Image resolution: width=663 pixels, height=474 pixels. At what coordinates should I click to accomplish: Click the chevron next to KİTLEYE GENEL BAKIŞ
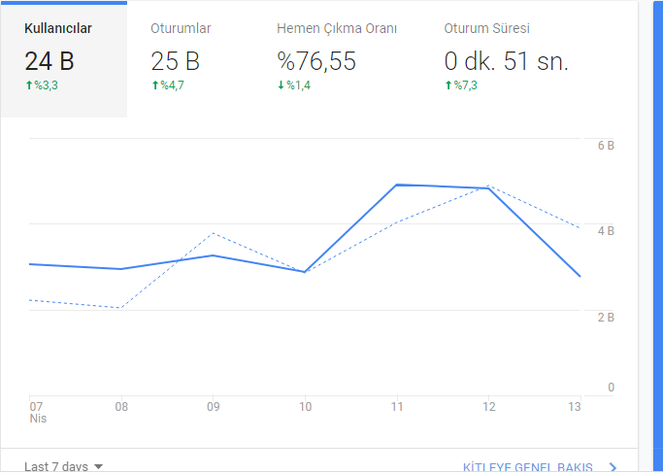(x=613, y=467)
